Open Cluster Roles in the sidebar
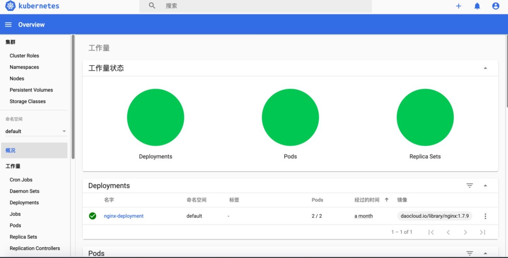This screenshot has width=508, height=258. (x=24, y=56)
